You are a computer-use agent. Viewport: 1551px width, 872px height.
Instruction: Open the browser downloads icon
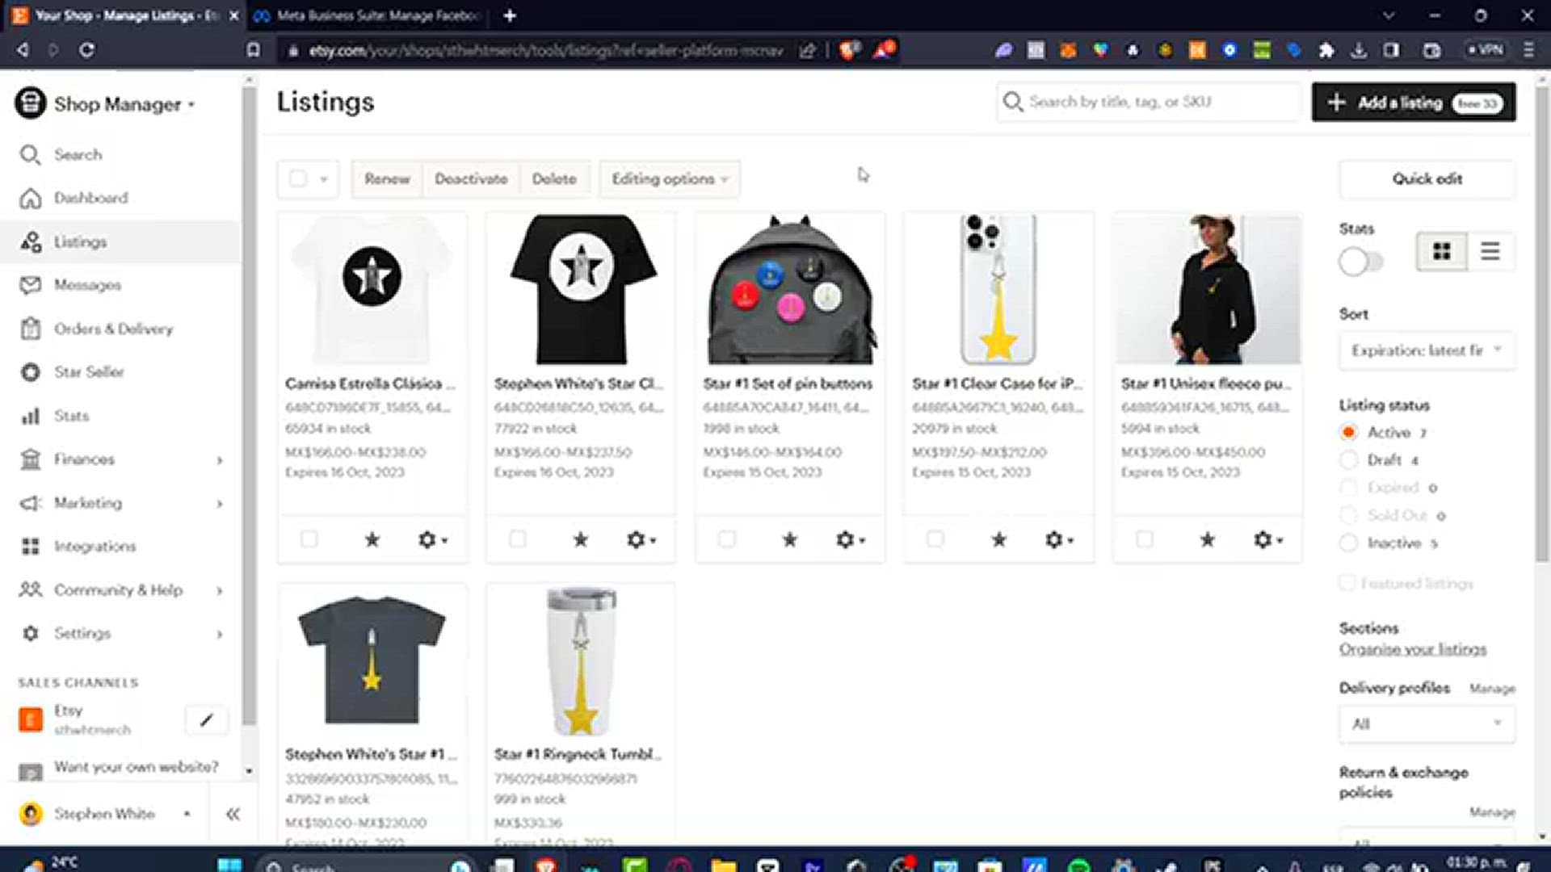1359,50
